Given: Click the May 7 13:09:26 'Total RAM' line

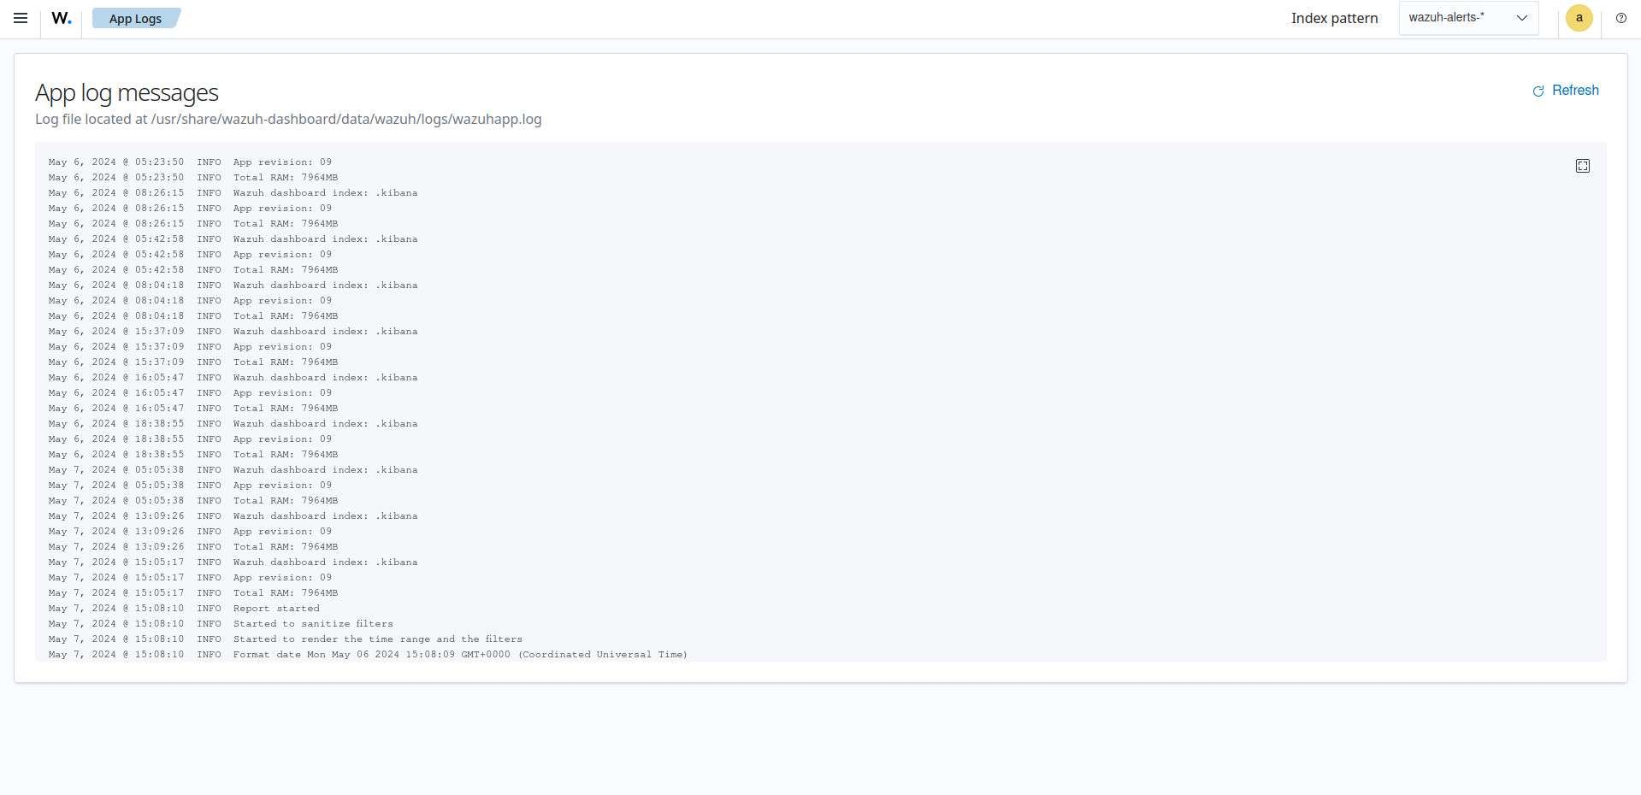Looking at the screenshot, I should tap(193, 547).
